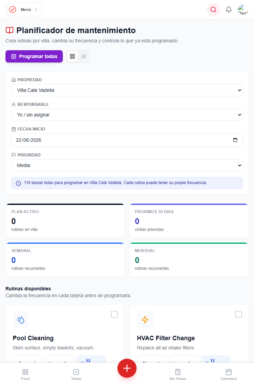Click Pool Cleaning droplet icon
The width and height of the screenshot is (254, 387).
[x=21, y=320]
